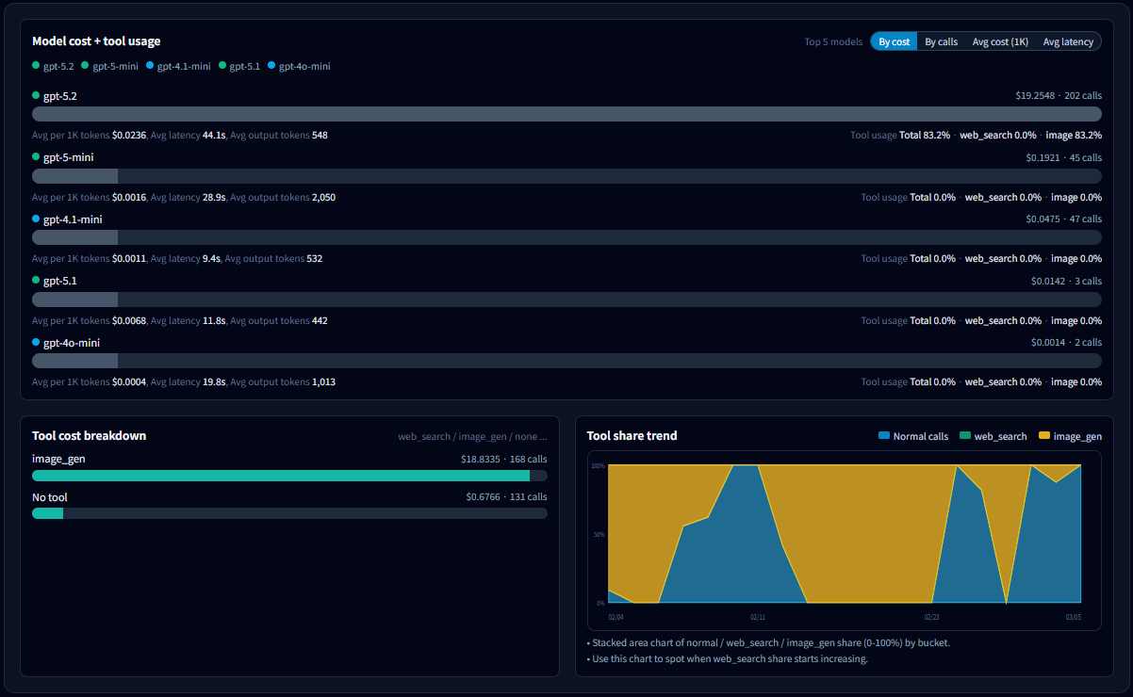Switch sorting to Avg latency
1133x697 pixels.
(x=1068, y=41)
